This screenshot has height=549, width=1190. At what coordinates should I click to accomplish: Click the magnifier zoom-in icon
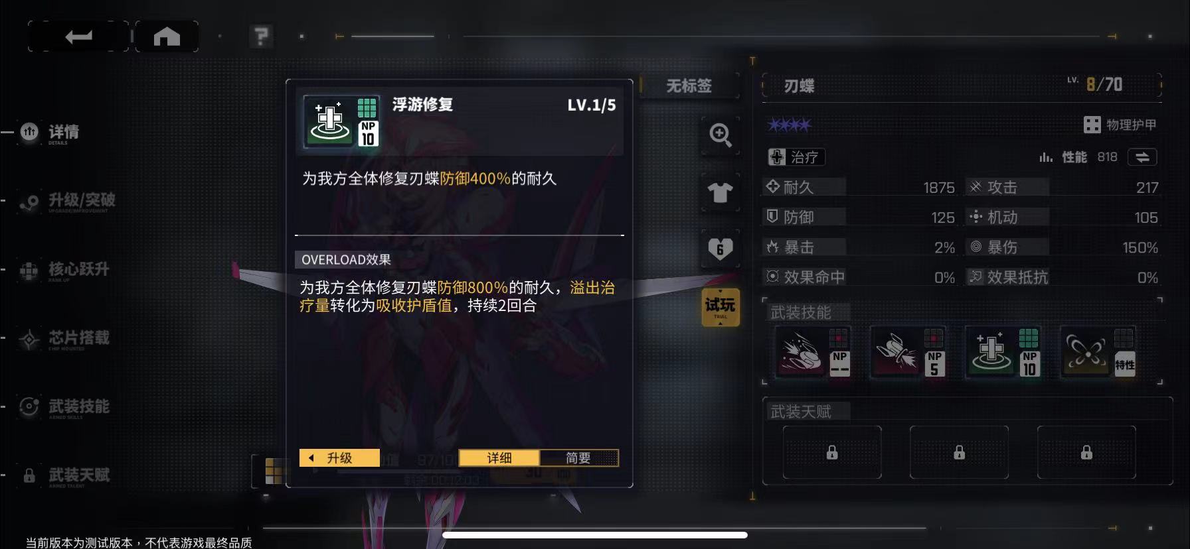pos(721,135)
